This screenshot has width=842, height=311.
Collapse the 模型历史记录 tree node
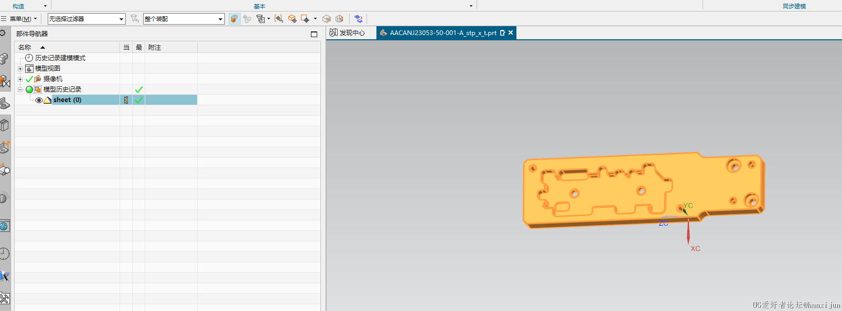tap(20, 90)
